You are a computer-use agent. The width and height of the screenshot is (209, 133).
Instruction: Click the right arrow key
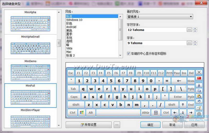click(x=191, y=113)
